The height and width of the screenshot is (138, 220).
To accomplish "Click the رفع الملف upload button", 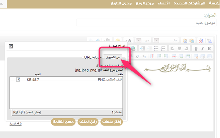I will (88, 122).
